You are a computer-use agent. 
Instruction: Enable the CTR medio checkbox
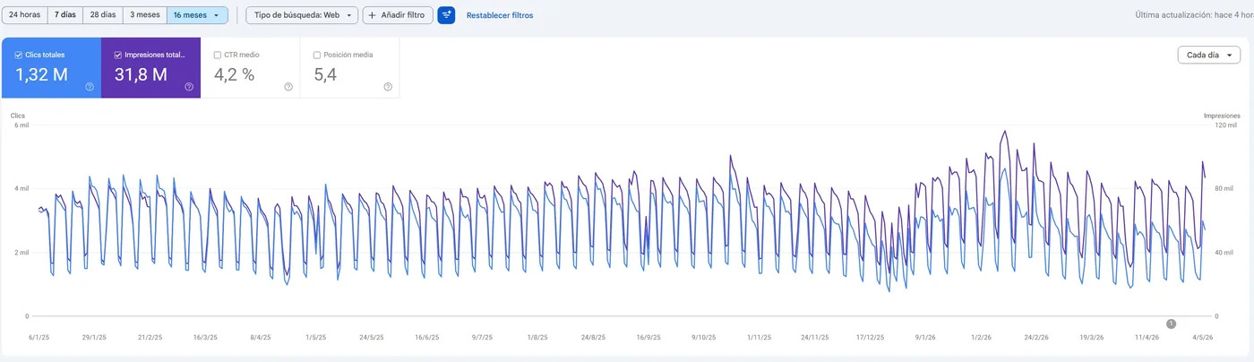click(x=218, y=55)
